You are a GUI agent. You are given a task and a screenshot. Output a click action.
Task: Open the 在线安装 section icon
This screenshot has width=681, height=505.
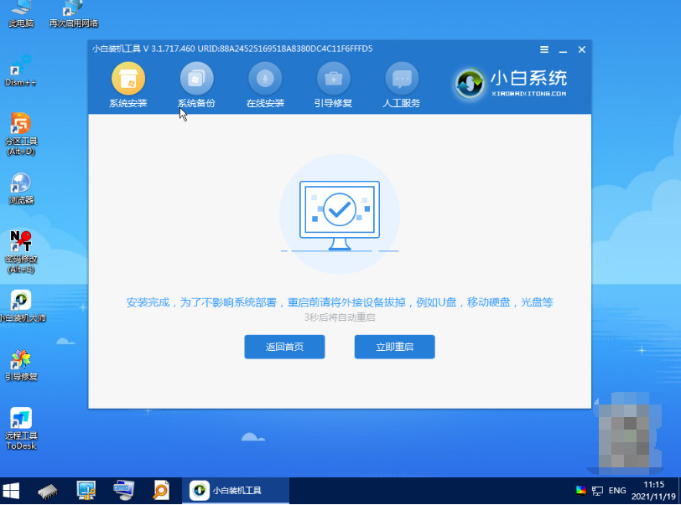point(265,79)
